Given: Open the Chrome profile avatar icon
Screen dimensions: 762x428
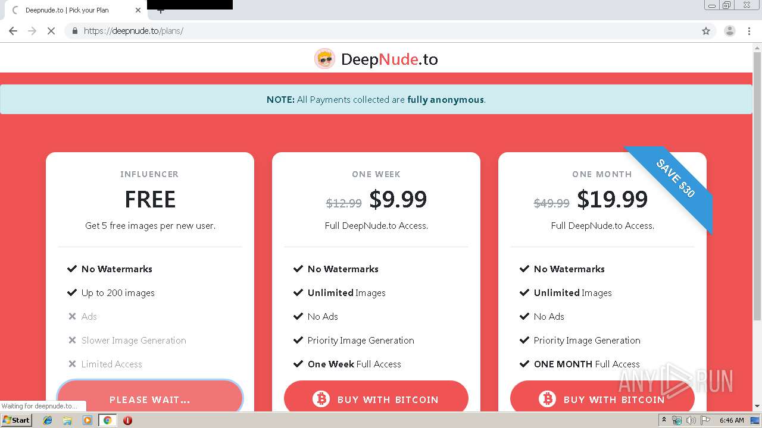Looking at the screenshot, I should point(729,31).
